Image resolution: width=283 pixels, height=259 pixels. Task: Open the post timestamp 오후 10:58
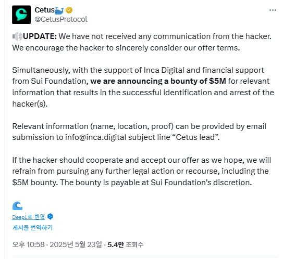[x=28, y=244]
